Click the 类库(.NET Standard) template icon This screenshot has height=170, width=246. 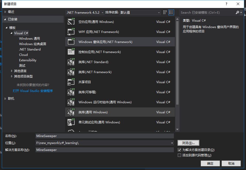click(71, 62)
